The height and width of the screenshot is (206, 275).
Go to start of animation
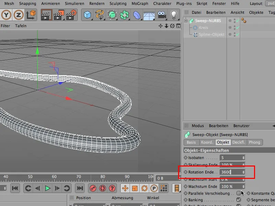coord(15,188)
